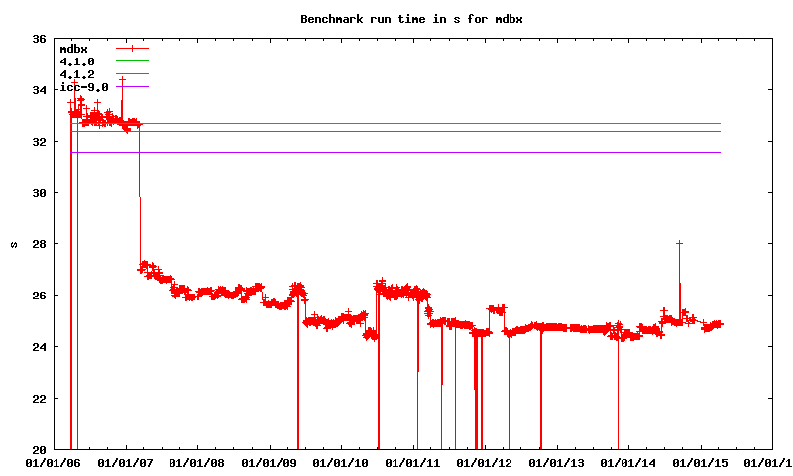Click the red mdbx legend line sample

tap(132, 48)
